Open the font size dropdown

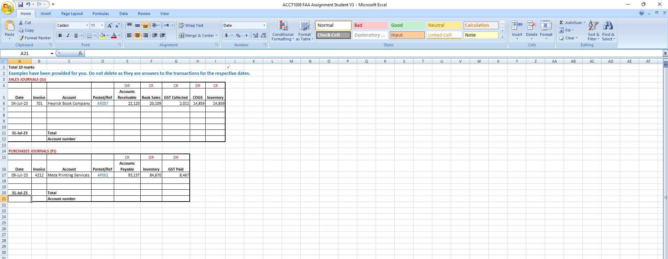tap(102, 25)
